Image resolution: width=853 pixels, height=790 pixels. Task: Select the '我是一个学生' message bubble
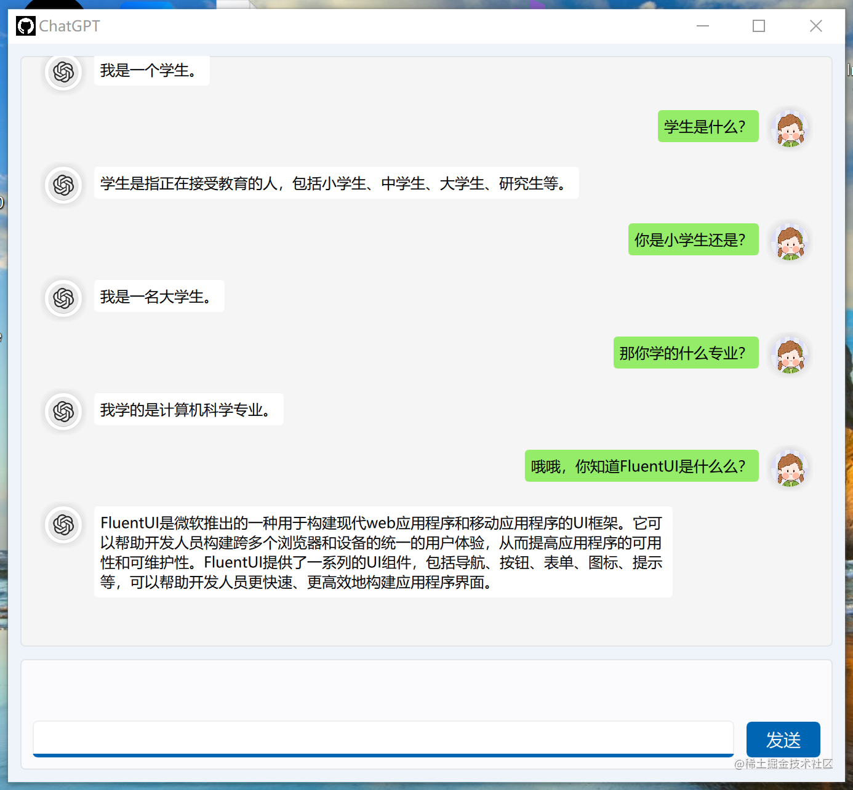click(151, 70)
